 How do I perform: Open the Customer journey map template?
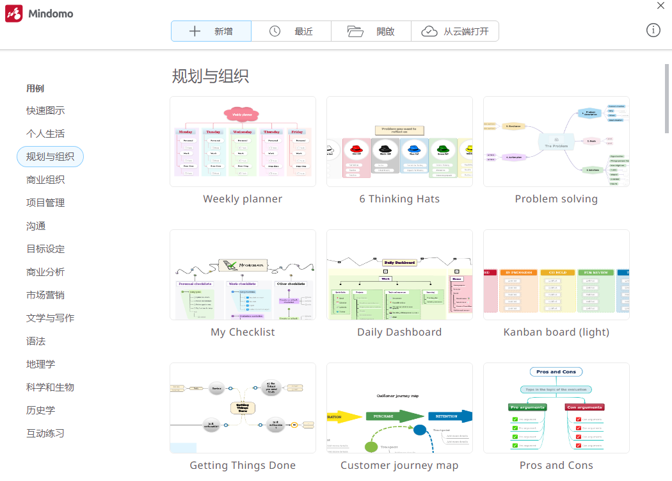[x=399, y=408]
